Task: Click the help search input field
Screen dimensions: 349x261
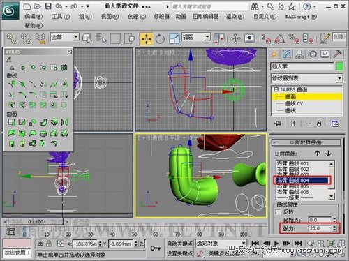Action: [210, 6]
